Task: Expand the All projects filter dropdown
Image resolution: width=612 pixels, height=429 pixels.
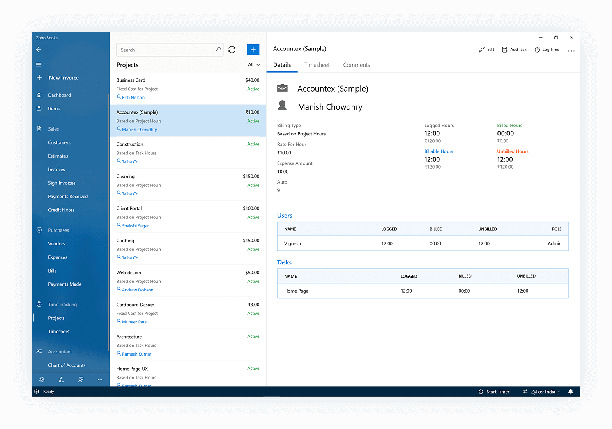Action: [254, 65]
